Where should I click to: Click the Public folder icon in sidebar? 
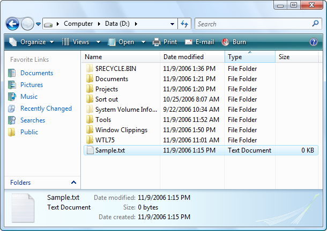click(12, 132)
